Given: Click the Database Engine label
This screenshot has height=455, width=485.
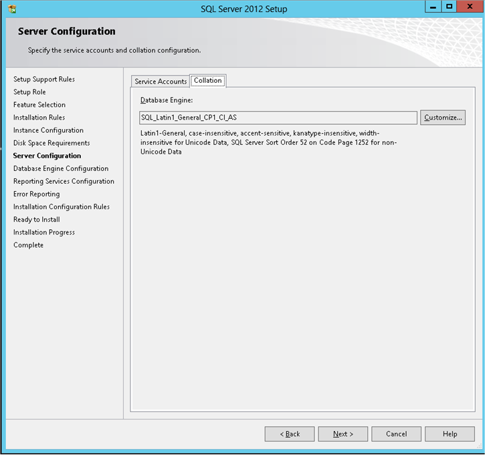Looking at the screenshot, I should click(x=167, y=100).
